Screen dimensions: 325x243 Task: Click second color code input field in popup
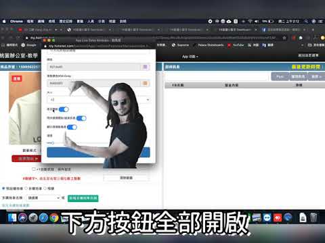pyautogui.click(x=93, y=84)
